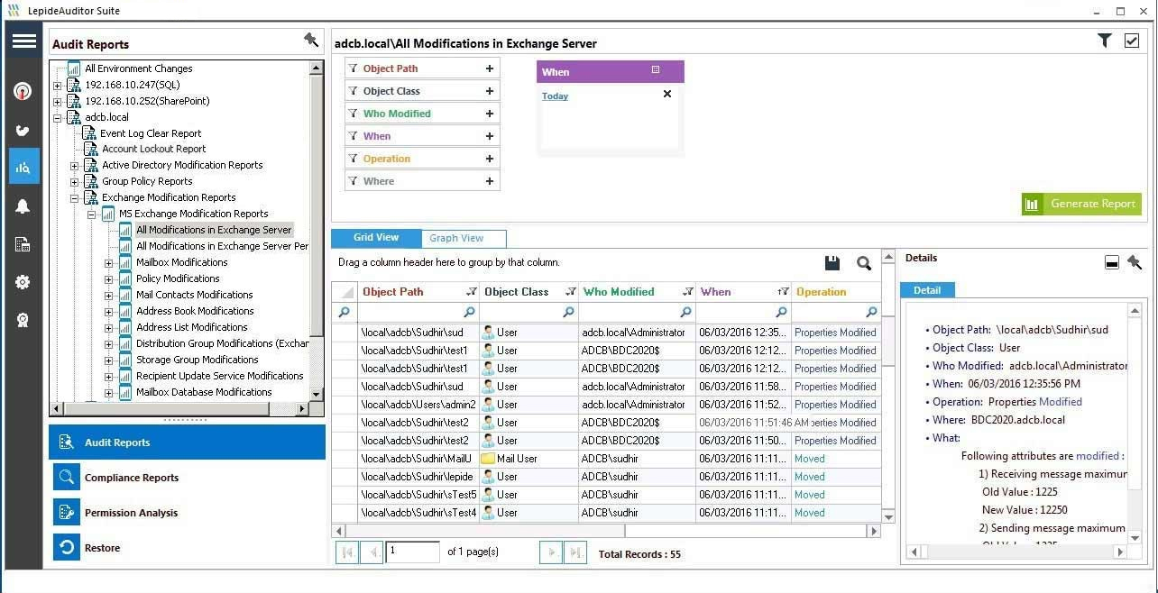Select the All Environment Changes report
Viewport: 1158px width, 593px height.
[x=138, y=68]
